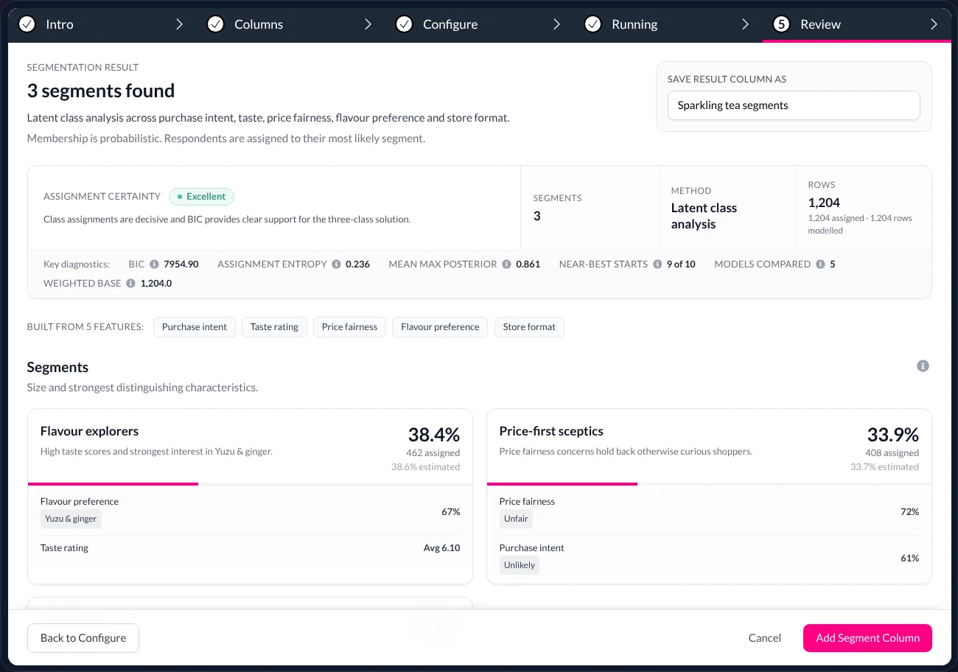Click the "Latent class analysis" method value
This screenshot has height=672, width=958.
[x=704, y=216]
